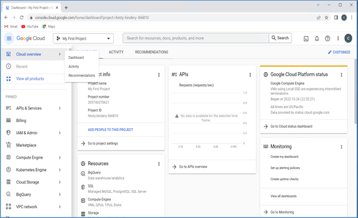Click the Cloud overview sidebar icon
358x218 pixels.
tap(9, 54)
